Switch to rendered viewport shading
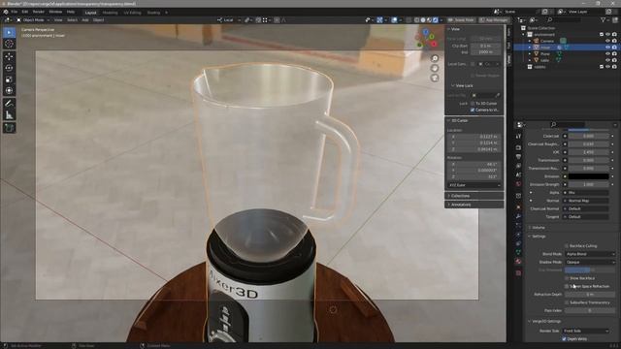 click(436, 19)
